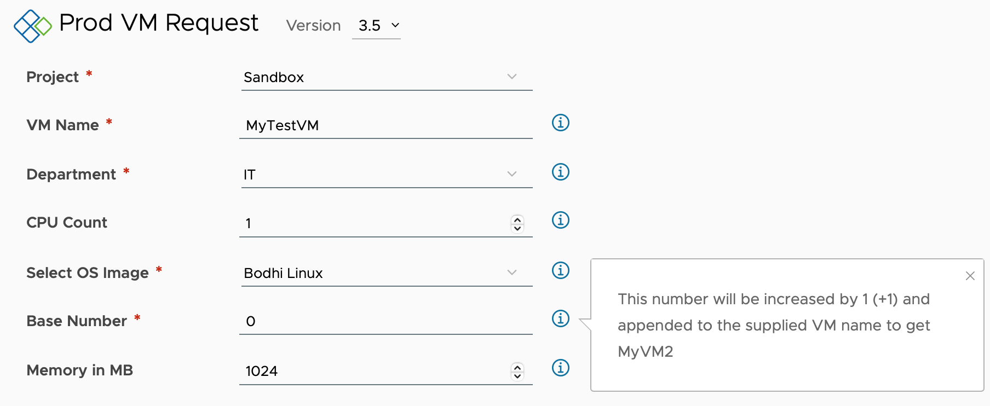
Task: Close the Base Number tooltip popup
Action: pyautogui.click(x=970, y=276)
